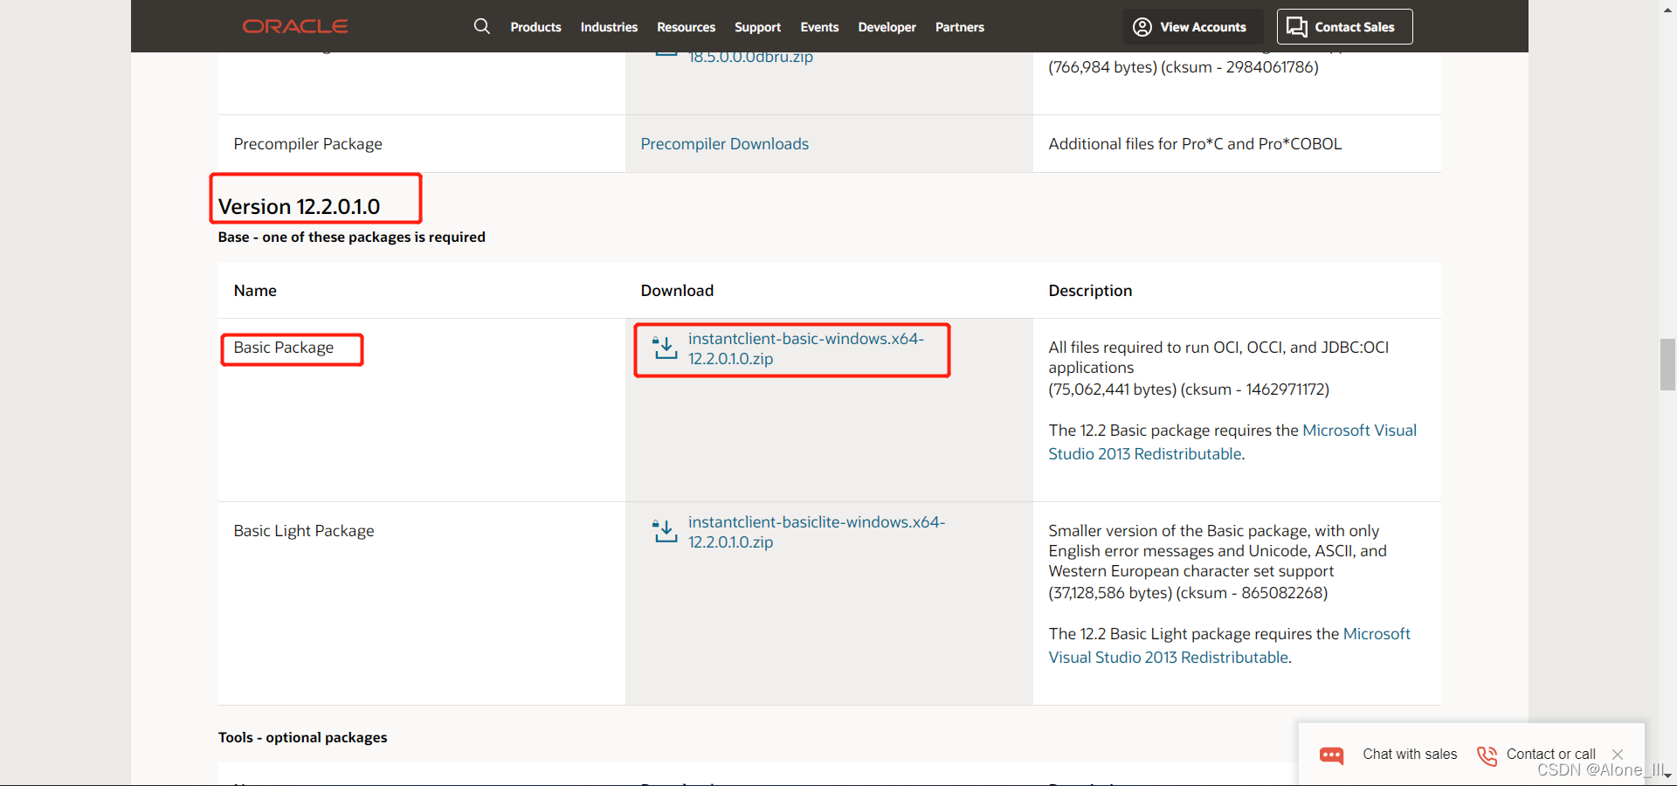
Task: Click the Contact Sales button
Action: tap(1344, 26)
